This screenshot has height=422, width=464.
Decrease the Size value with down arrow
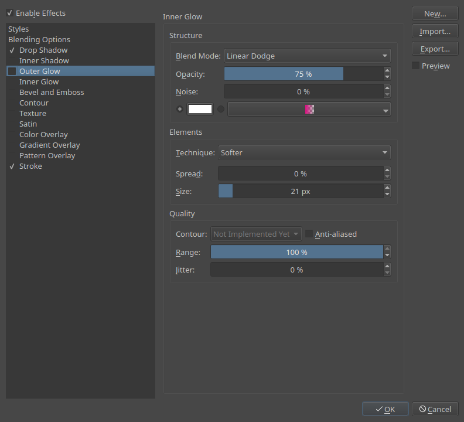coord(387,195)
